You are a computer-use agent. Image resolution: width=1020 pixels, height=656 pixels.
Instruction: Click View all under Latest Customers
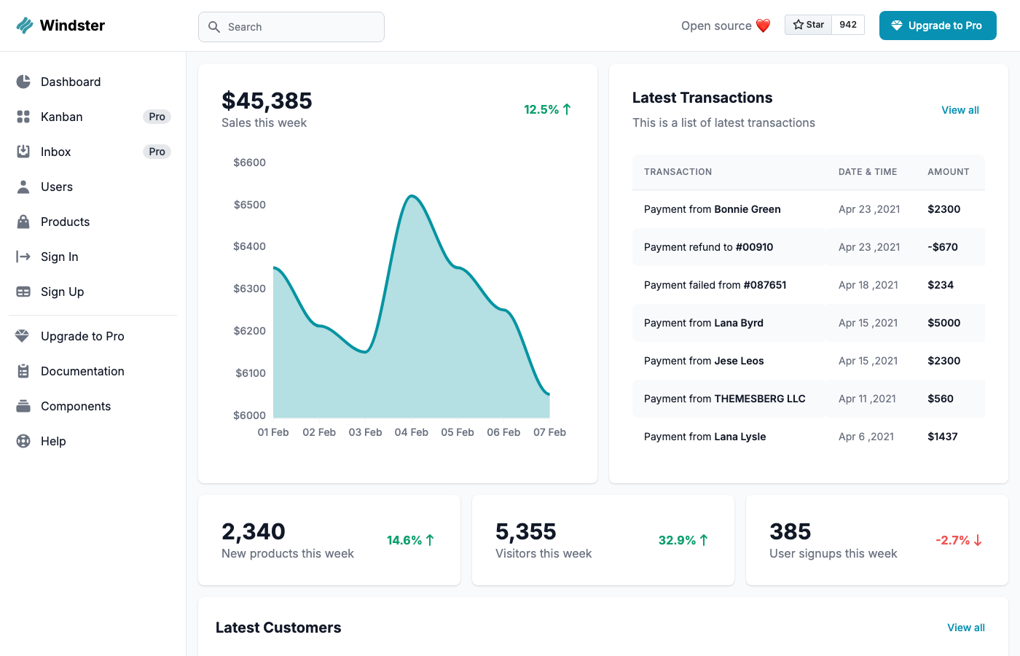click(x=965, y=628)
